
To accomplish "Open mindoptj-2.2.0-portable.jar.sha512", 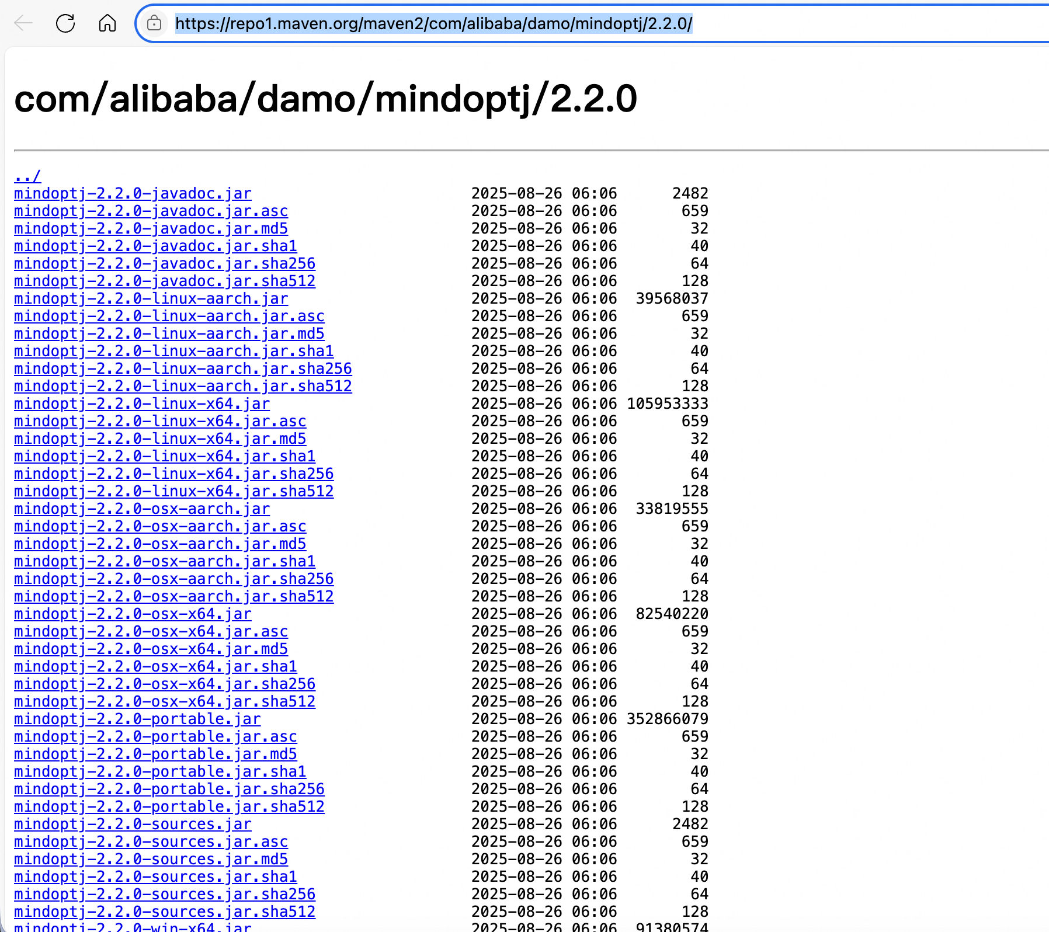I will coord(169,806).
